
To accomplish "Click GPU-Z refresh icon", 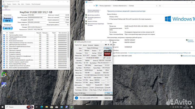I will coord(108,45).
